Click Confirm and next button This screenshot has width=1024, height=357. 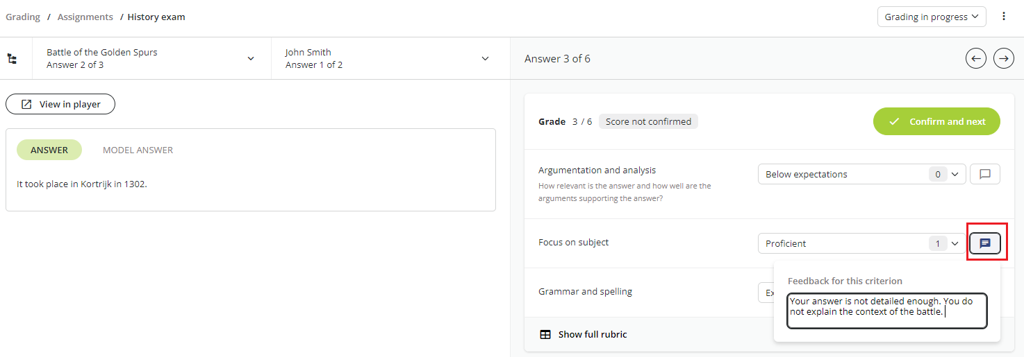(x=936, y=121)
